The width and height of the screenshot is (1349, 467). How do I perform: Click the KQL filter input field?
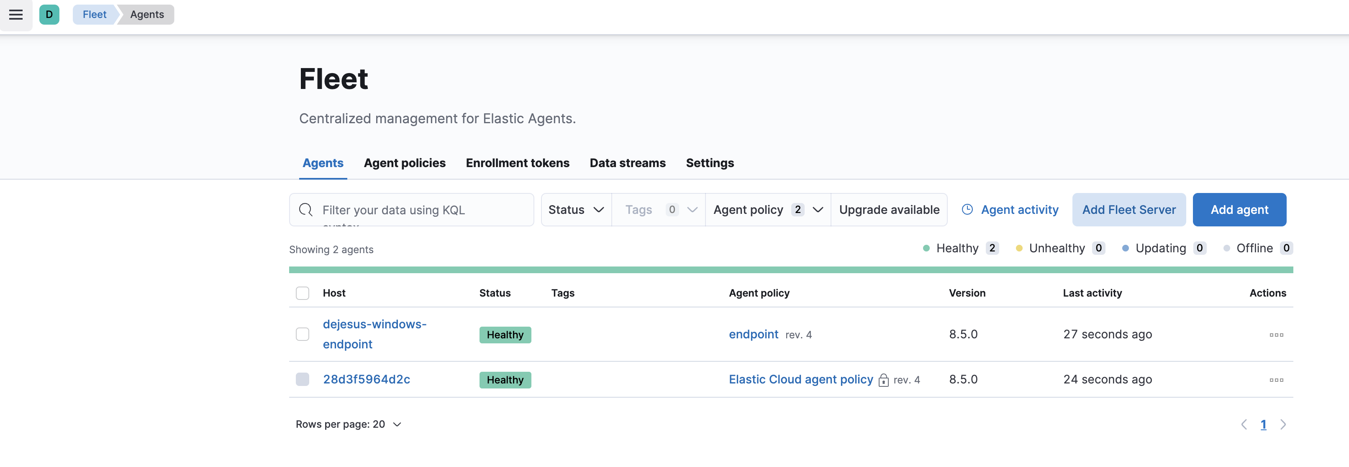419,209
